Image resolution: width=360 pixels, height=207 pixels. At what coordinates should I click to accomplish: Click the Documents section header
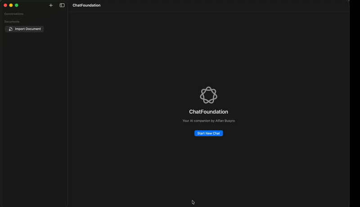pos(12,22)
